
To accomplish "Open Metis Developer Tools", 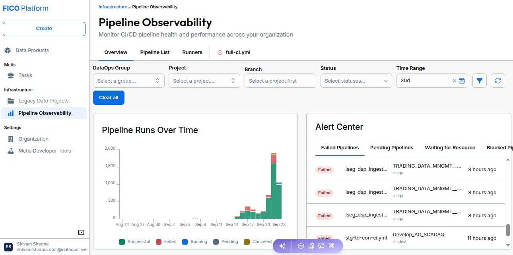I will (44, 151).
